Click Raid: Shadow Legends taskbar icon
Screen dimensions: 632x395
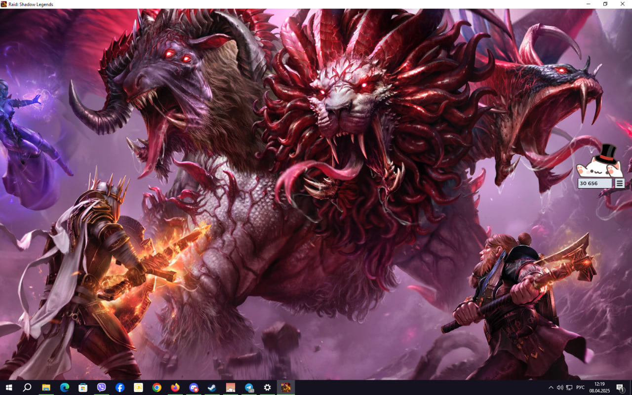tap(286, 388)
